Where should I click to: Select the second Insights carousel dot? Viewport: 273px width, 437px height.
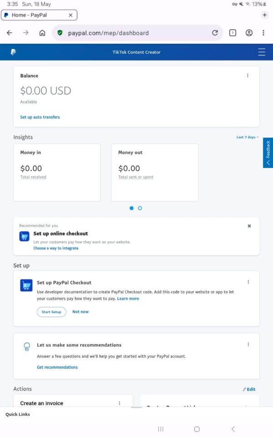tap(140, 208)
